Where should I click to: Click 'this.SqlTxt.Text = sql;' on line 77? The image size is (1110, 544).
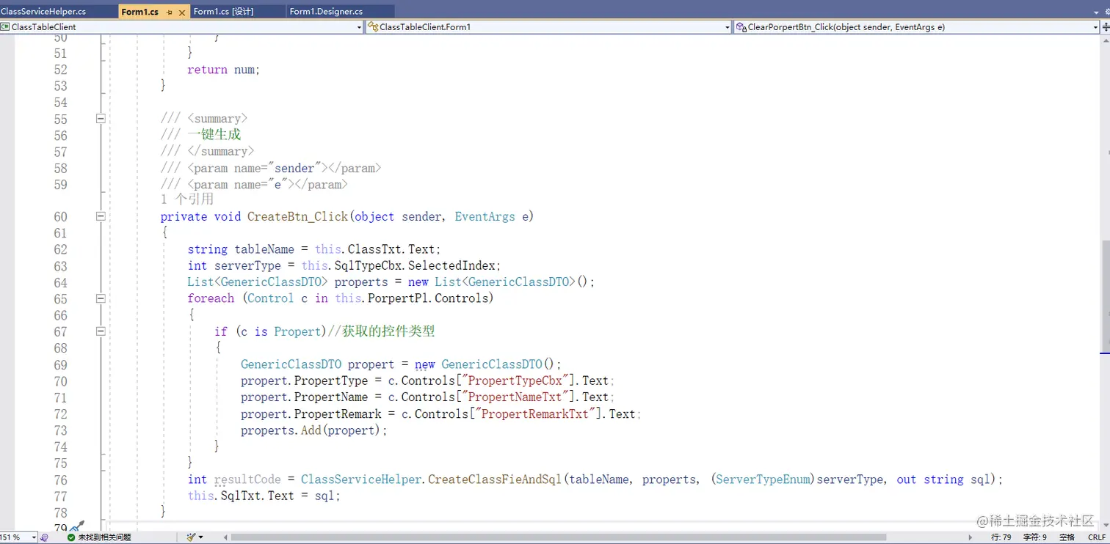[264, 496]
